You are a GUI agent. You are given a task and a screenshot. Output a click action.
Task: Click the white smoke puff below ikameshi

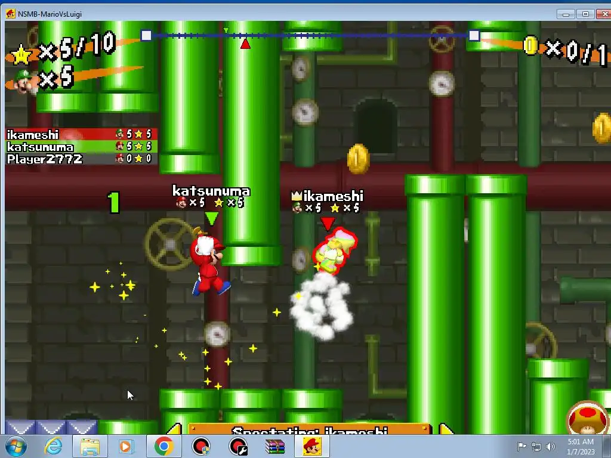[321, 307]
